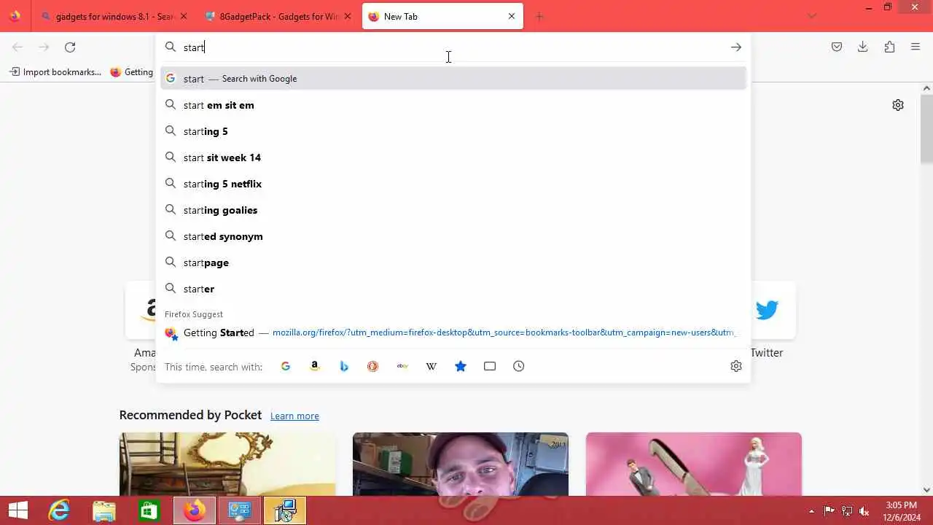Select the New Tab tab
The width and height of the screenshot is (933, 525).
(x=442, y=16)
